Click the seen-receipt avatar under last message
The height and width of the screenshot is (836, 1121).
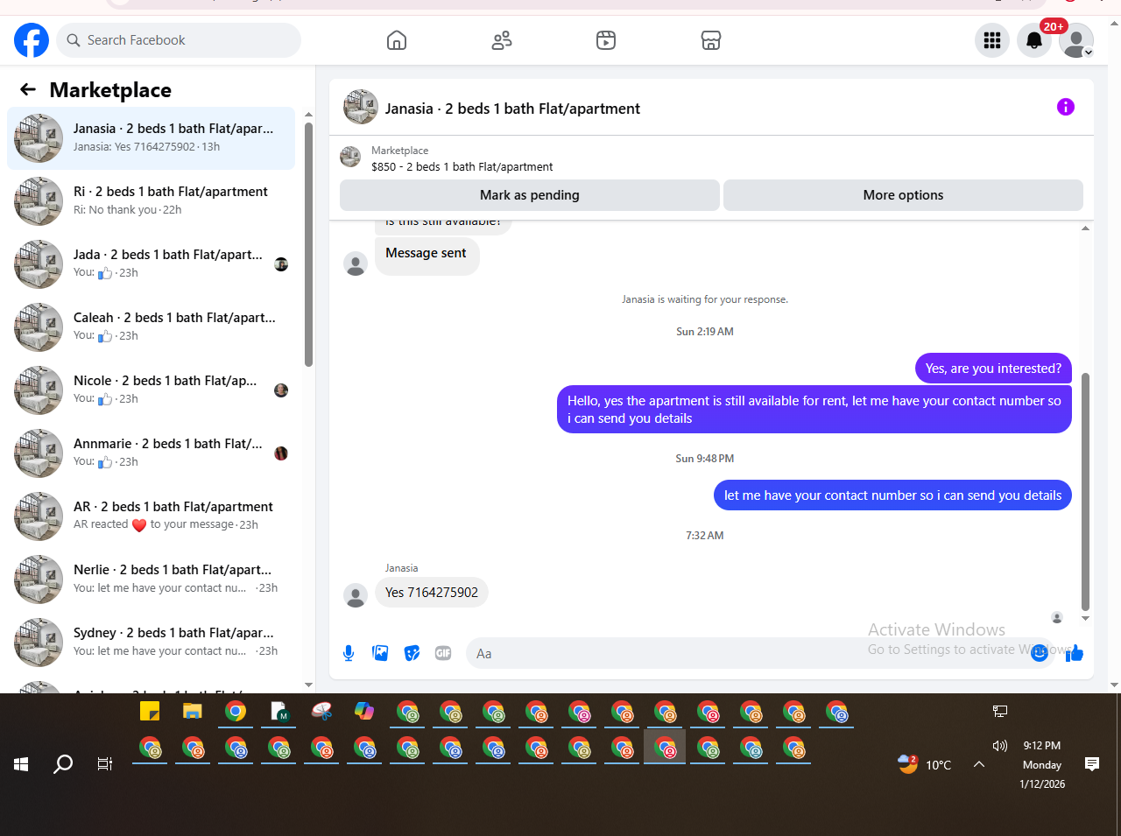1057,617
